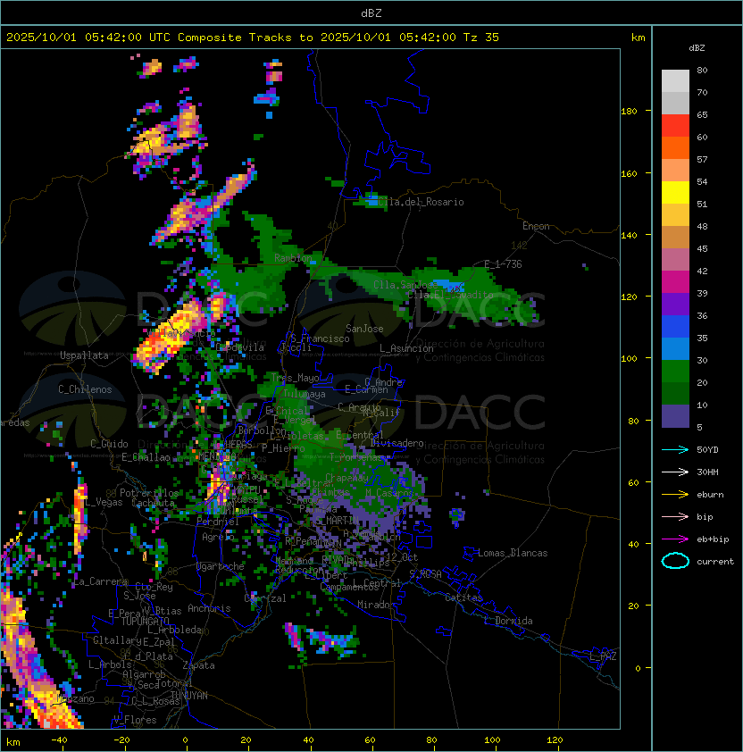Select the slate 10-5 dBZ color swatch
This screenshot has height=752, width=743.
tap(675, 416)
